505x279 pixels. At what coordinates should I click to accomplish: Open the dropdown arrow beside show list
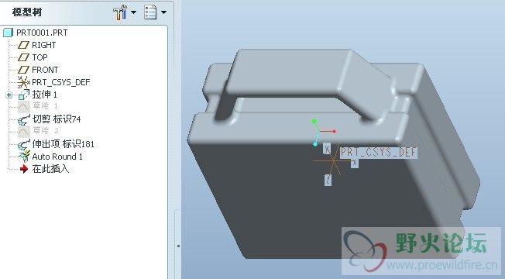(163, 12)
